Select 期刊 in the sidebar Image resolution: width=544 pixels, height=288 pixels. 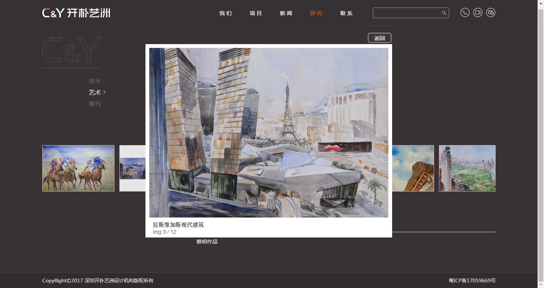pos(95,104)
